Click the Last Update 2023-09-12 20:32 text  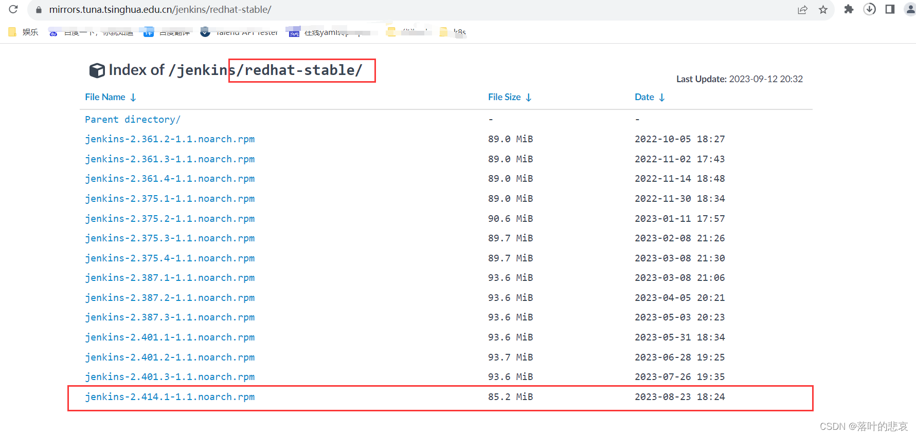(740, 79)
